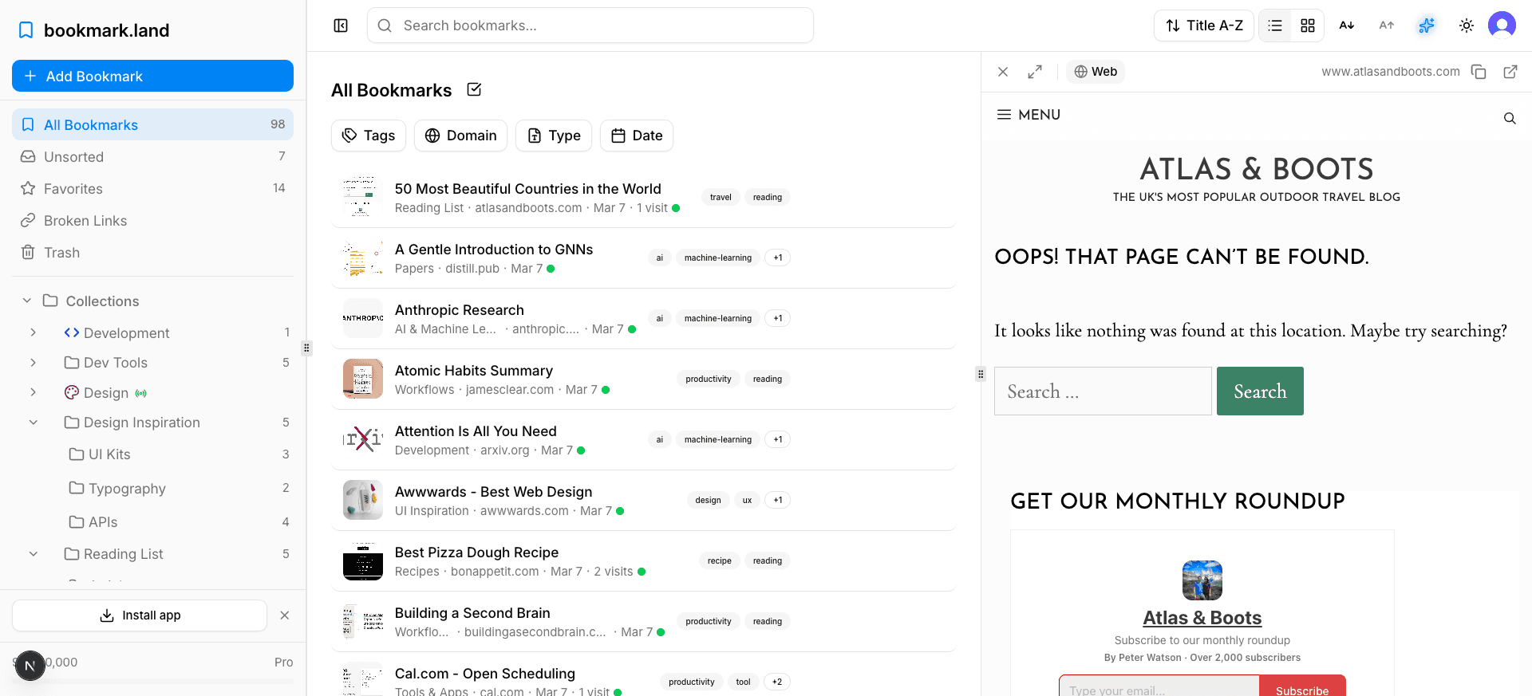This screenshot has width=1532, height=696.
Task: Close the preview panel
Action: coord(1003,72)
